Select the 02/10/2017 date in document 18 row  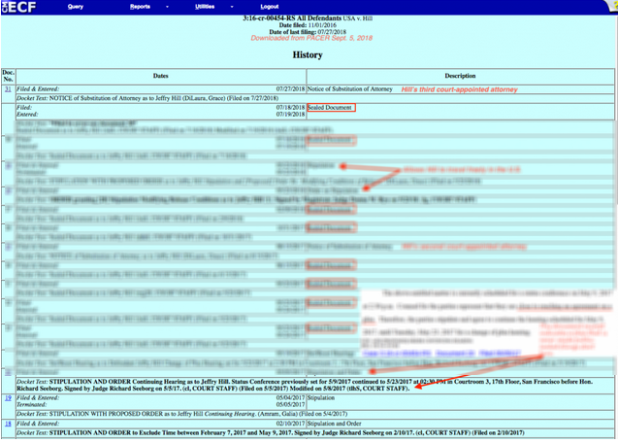pos(290,424)
